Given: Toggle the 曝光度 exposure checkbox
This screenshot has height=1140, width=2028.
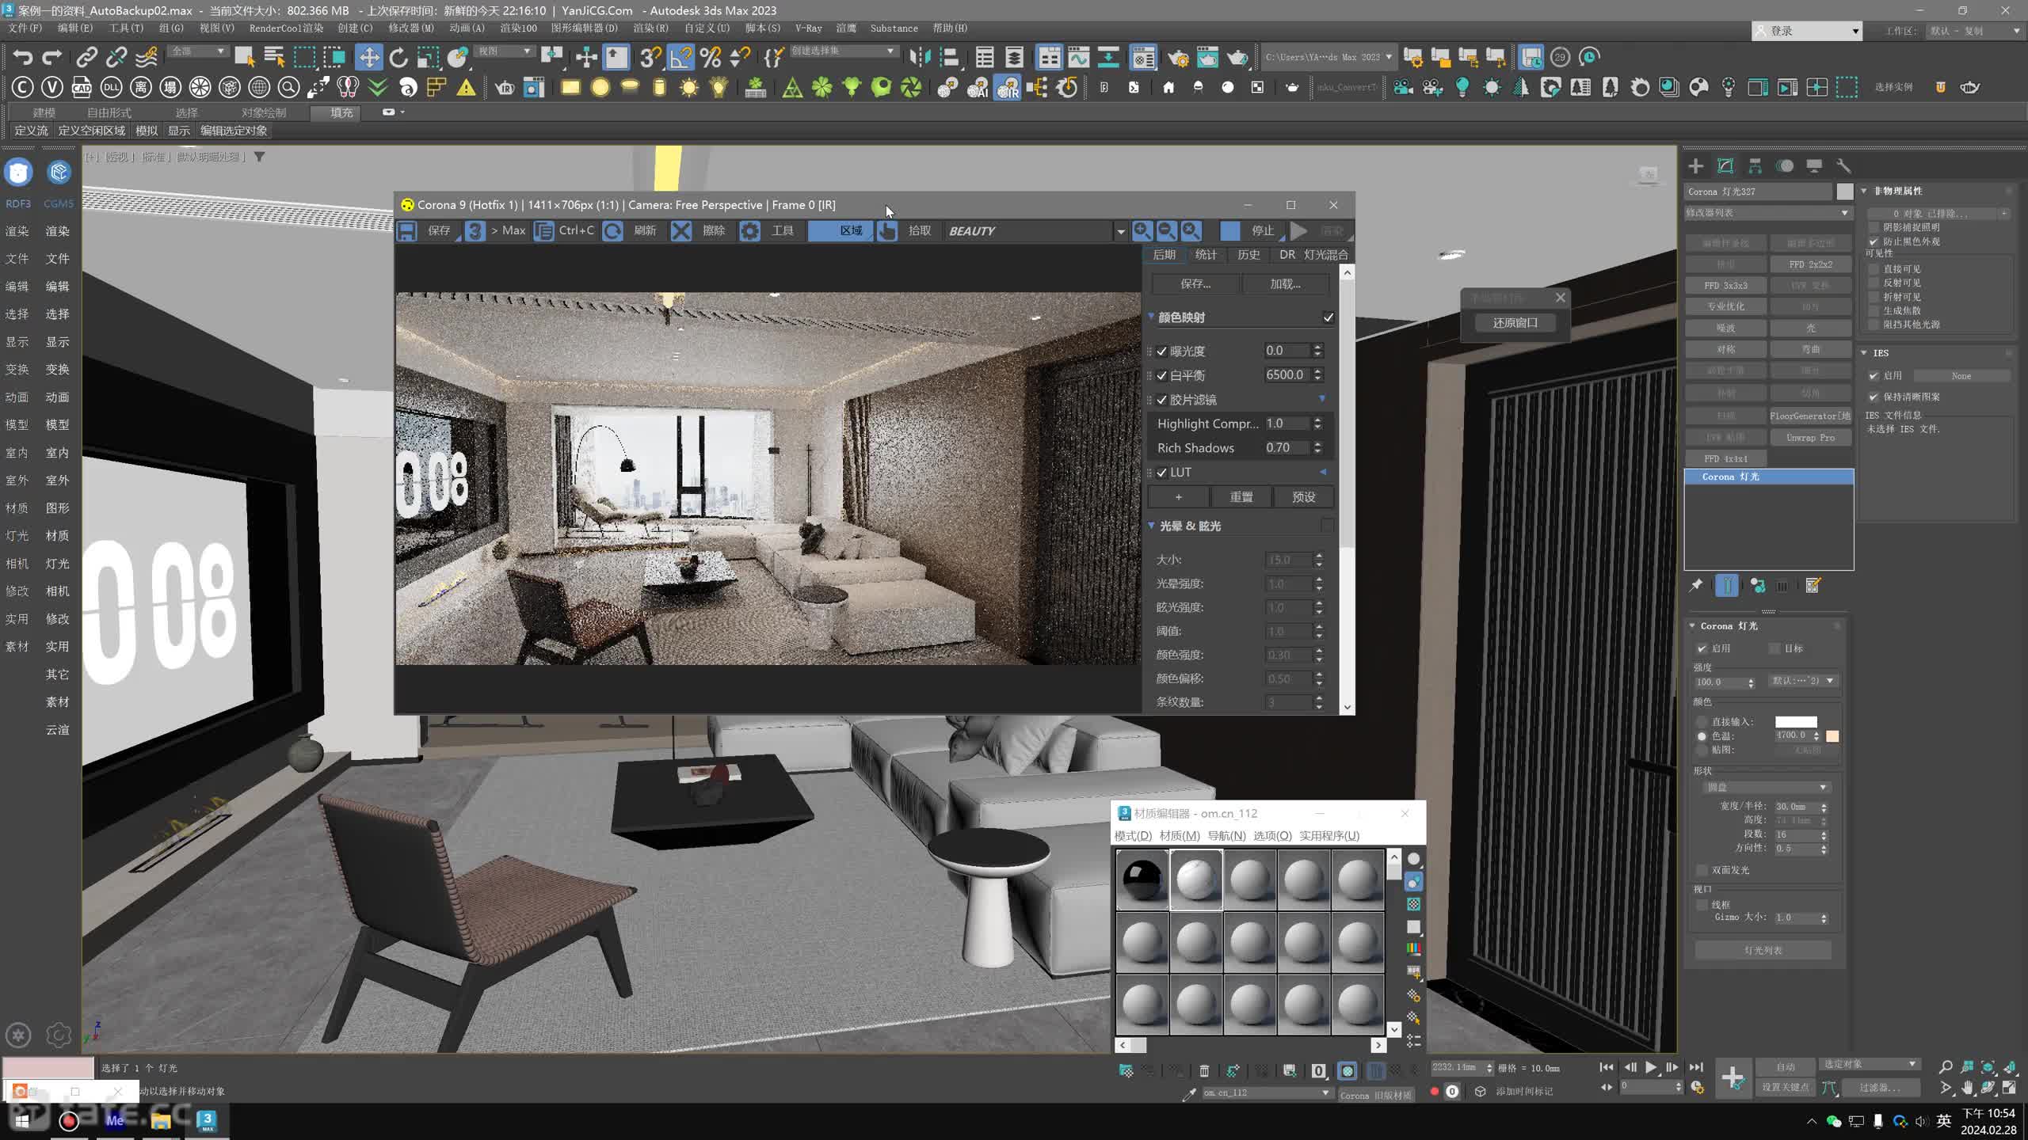Looking at the screenshot, I should point(1162,351).
